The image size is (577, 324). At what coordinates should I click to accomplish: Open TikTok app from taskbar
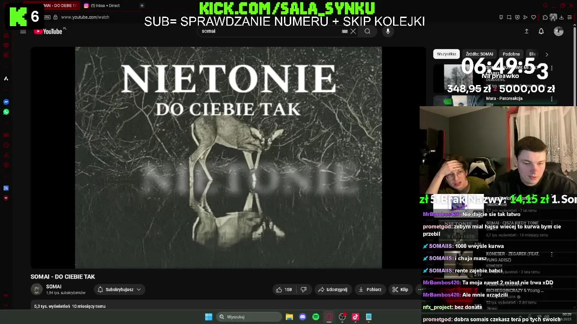tap(355, 317)
